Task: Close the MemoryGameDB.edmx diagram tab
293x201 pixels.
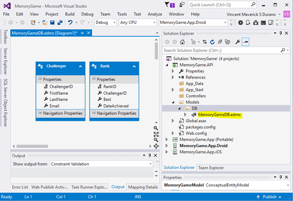Action: point(89,33)
